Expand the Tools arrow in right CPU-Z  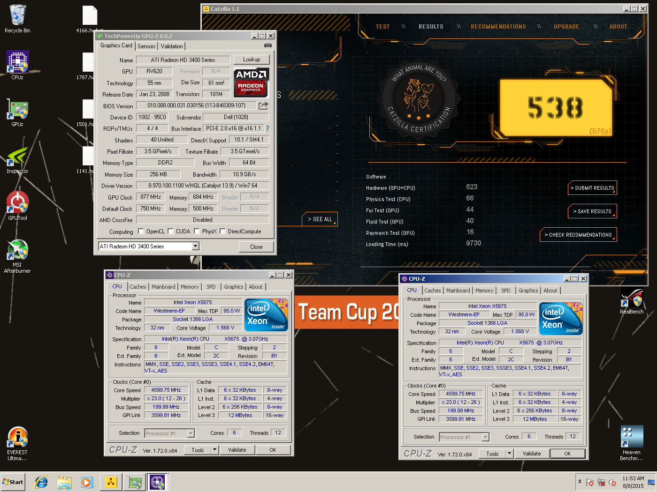coord(509,454)
